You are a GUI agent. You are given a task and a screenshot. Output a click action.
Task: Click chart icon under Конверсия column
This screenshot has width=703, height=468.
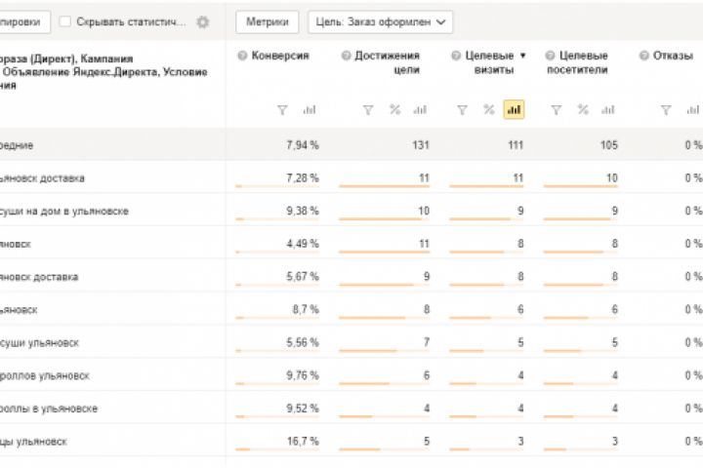[310, 110]
